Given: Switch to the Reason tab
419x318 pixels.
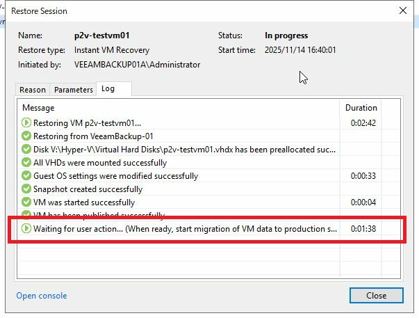Looking at the screenshot, I should pos(33,90).
